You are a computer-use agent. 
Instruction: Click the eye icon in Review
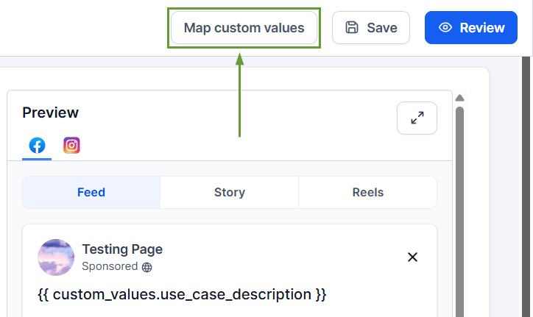tap(445, 27)
